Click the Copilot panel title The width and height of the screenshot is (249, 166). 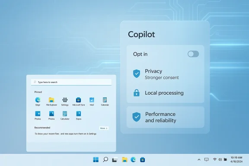click(141, 35)
